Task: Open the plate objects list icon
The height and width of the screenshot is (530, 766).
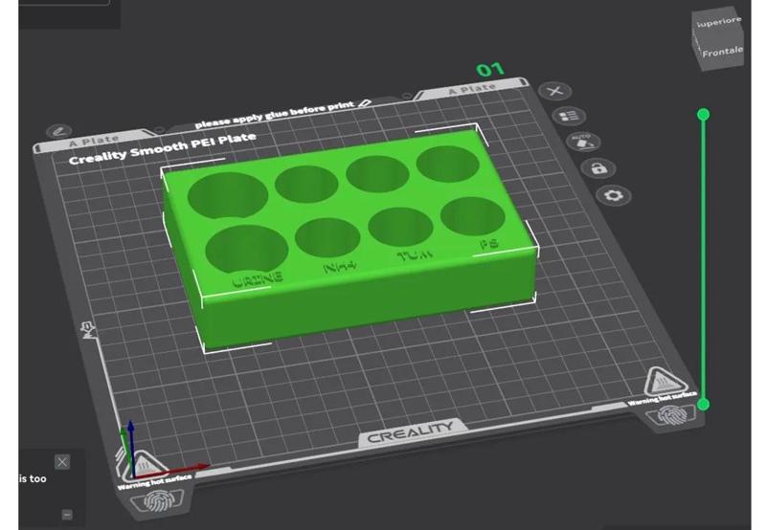Action: (569, 116)
